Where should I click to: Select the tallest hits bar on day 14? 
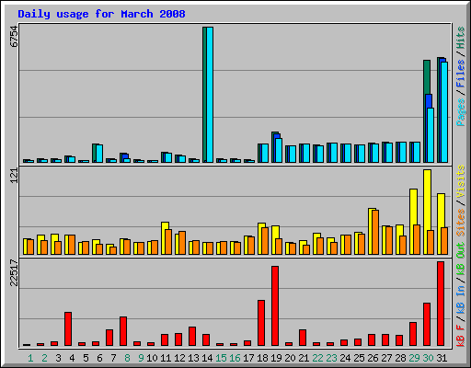(204, 95)
